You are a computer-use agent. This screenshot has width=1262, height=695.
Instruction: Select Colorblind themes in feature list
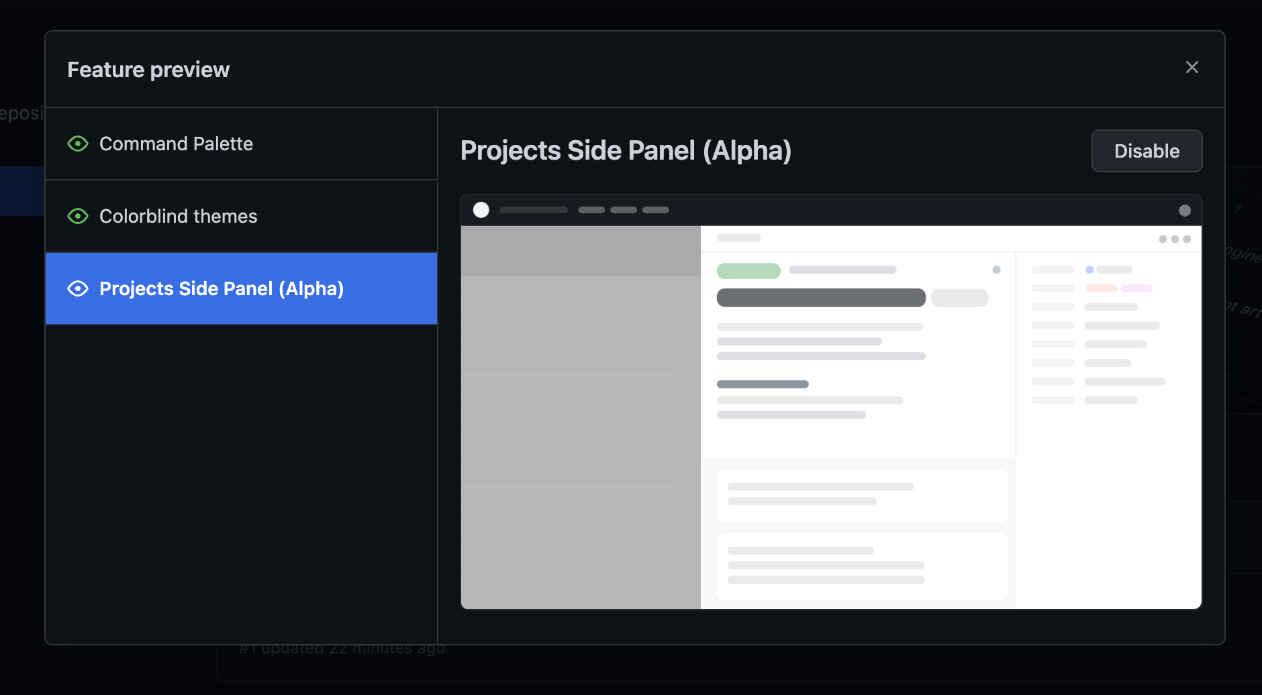click(242, 216)
